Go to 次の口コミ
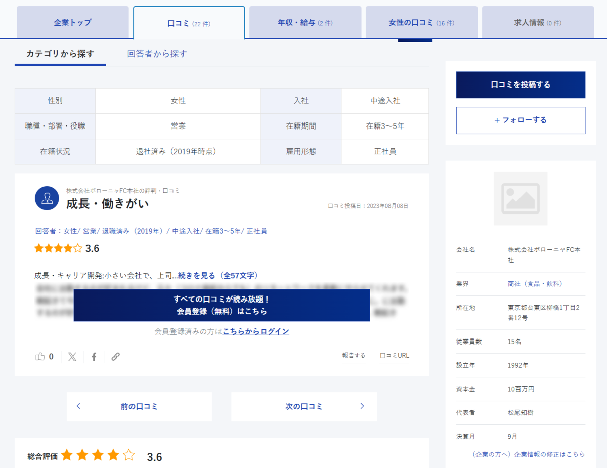This screenshot has height=468, width=607. coord(304,406)
